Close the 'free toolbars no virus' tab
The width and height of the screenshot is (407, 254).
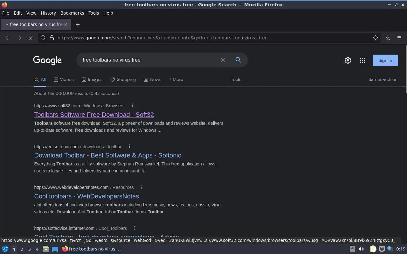66,24
